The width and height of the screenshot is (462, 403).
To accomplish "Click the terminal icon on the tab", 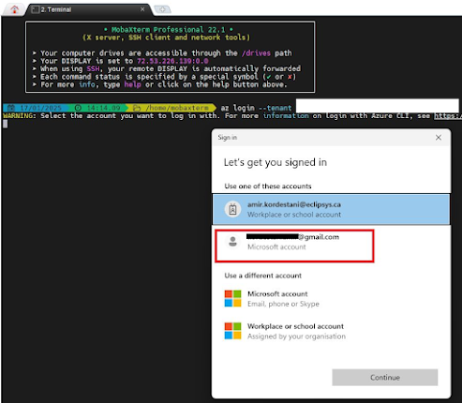I will (x=36, y=9).
